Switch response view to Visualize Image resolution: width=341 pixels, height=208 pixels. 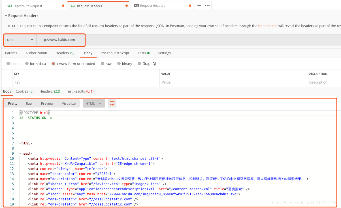tap(69, 103)
